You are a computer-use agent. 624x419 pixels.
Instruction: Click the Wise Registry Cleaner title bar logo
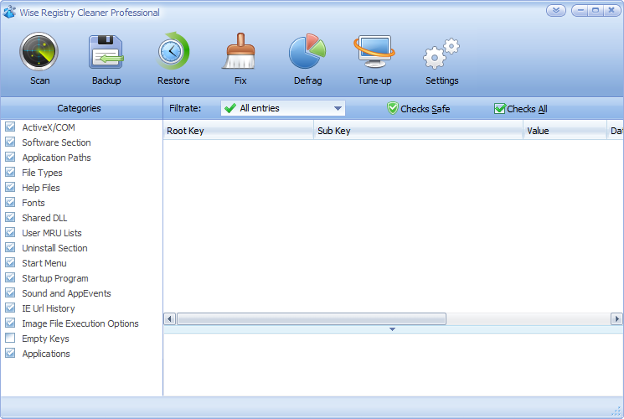click(9, 13)
